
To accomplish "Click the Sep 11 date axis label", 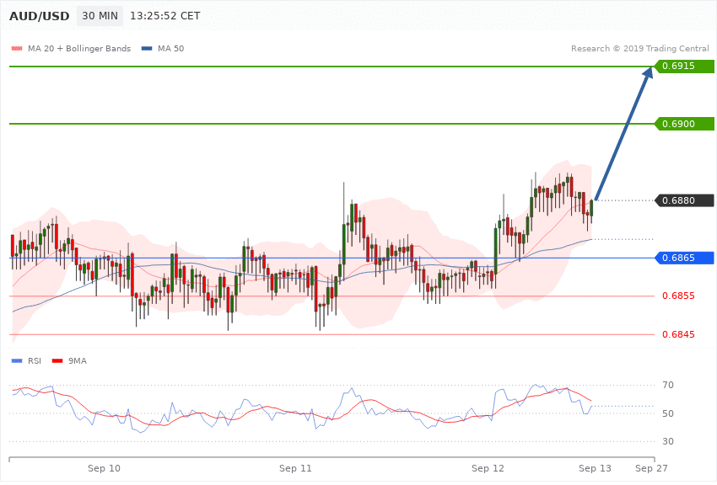I will pyautogui.click(x=295, y=468).
